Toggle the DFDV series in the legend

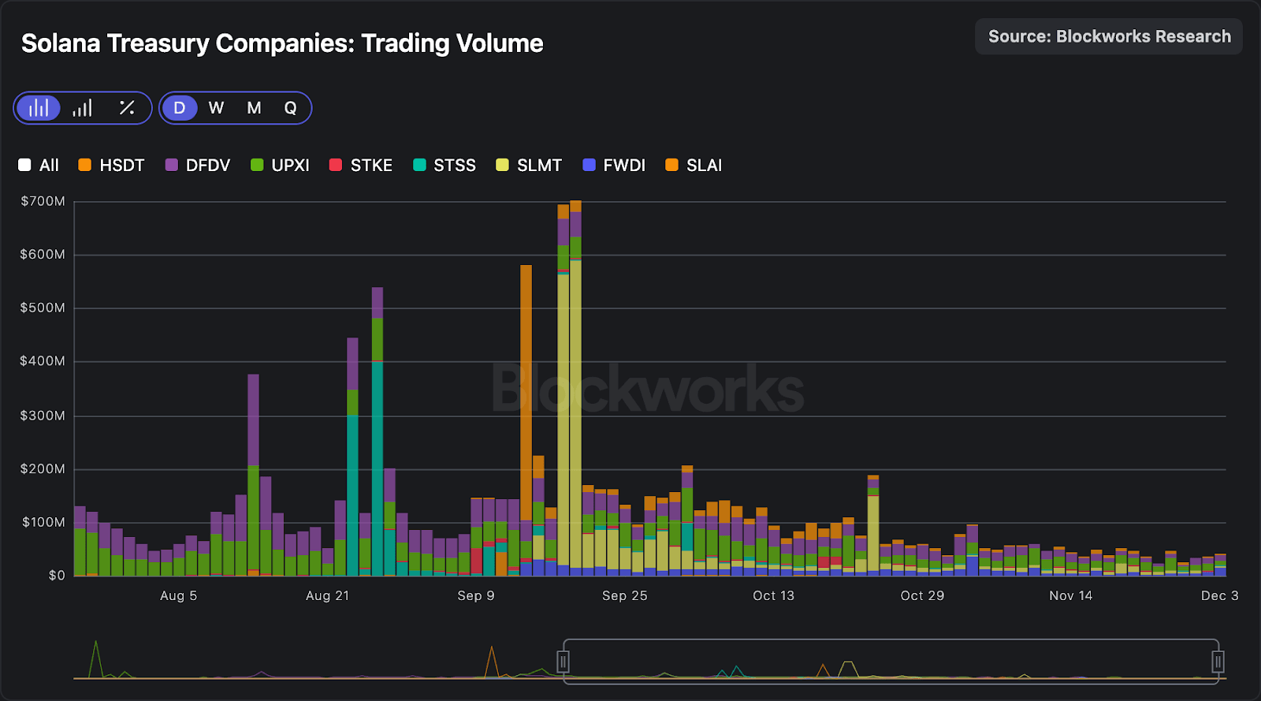tap(198, 165)
